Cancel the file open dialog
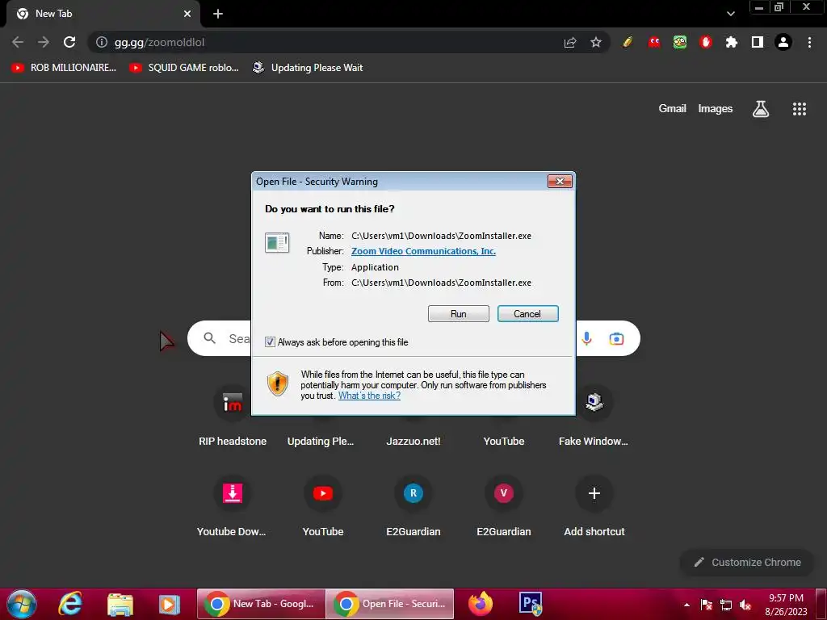 click(x=527, y=314)
